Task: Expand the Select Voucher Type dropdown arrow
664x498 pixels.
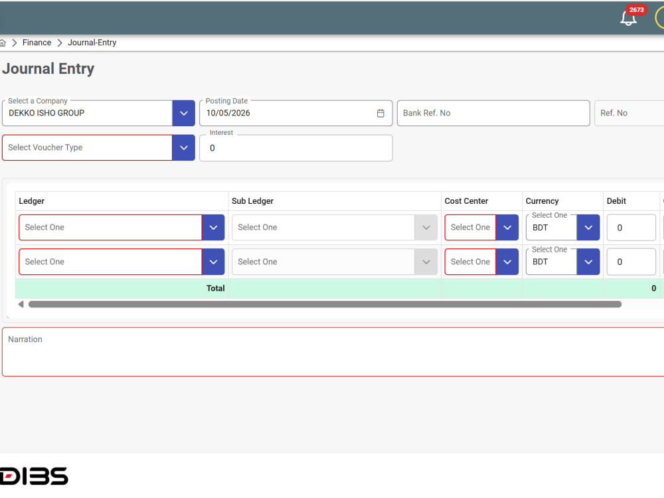Action: [x=184, y=148]
